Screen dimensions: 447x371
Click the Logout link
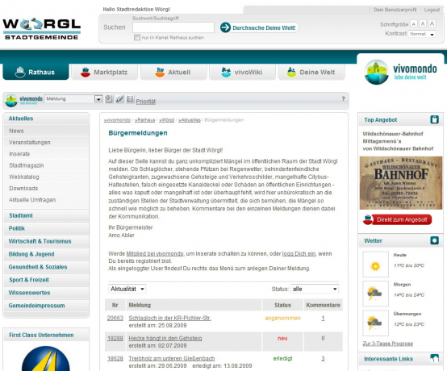pos(432,10)
